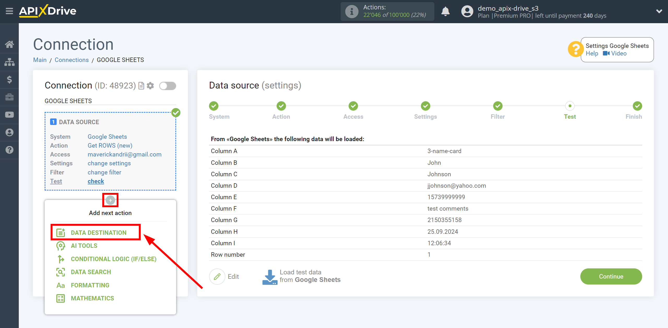668x328 pixels.
Task: Click change filter link
Action: click(x=104, y=172)
